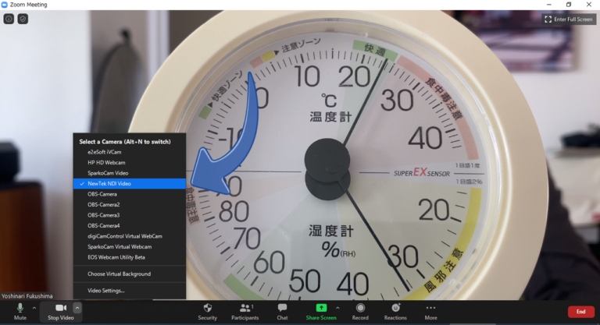
Task: Collapse the video options arrow next to Stop Video
Action: 77,308
